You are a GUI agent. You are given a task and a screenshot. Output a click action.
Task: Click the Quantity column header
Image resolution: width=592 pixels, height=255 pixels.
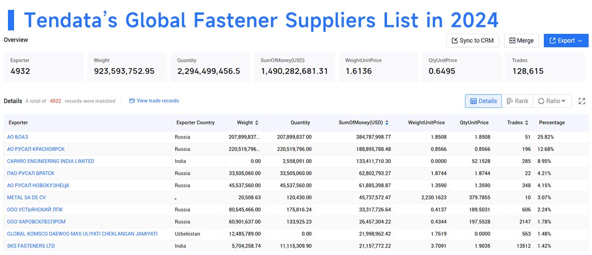click(300, 123)
